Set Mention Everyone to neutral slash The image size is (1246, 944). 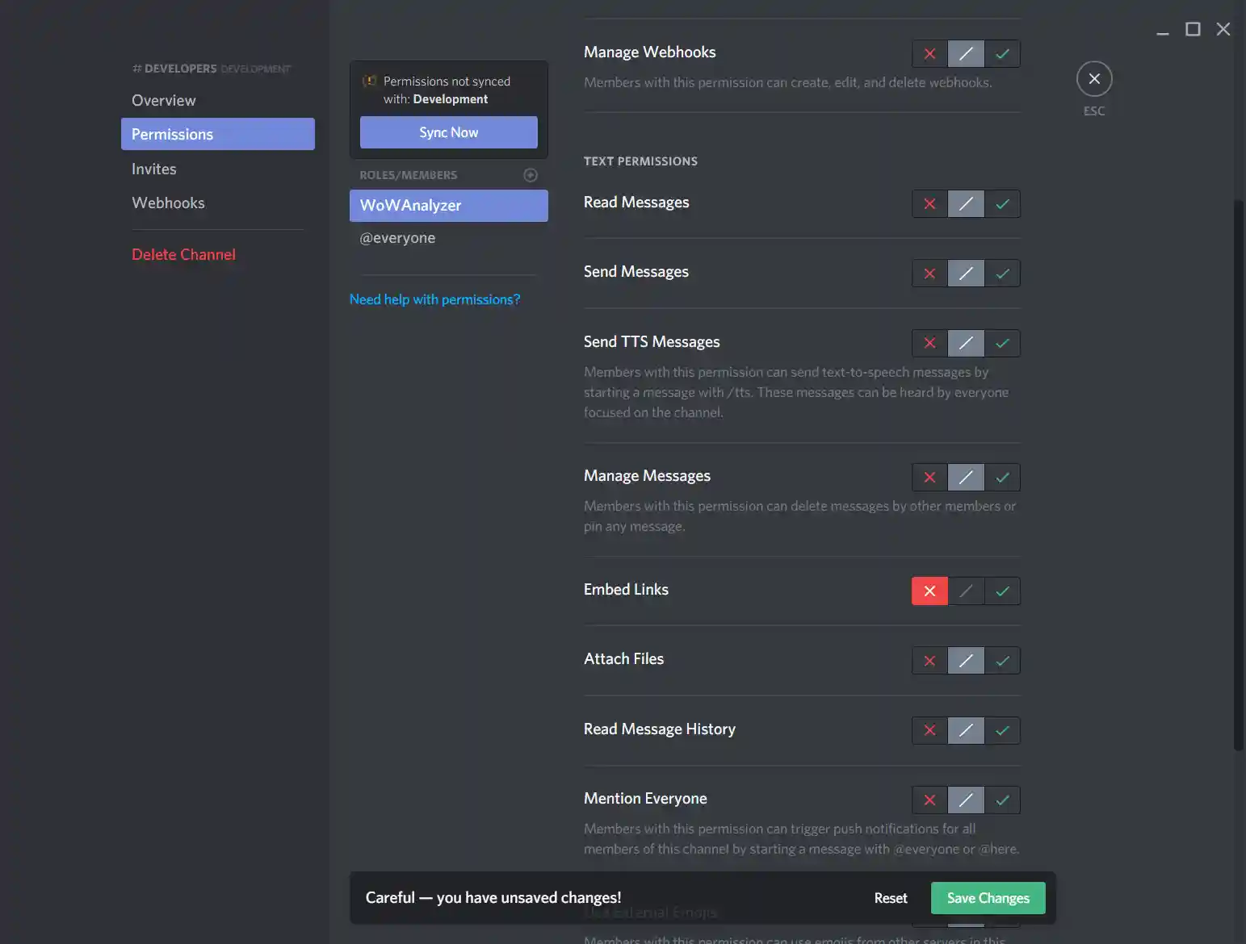(x=966, y=800)
